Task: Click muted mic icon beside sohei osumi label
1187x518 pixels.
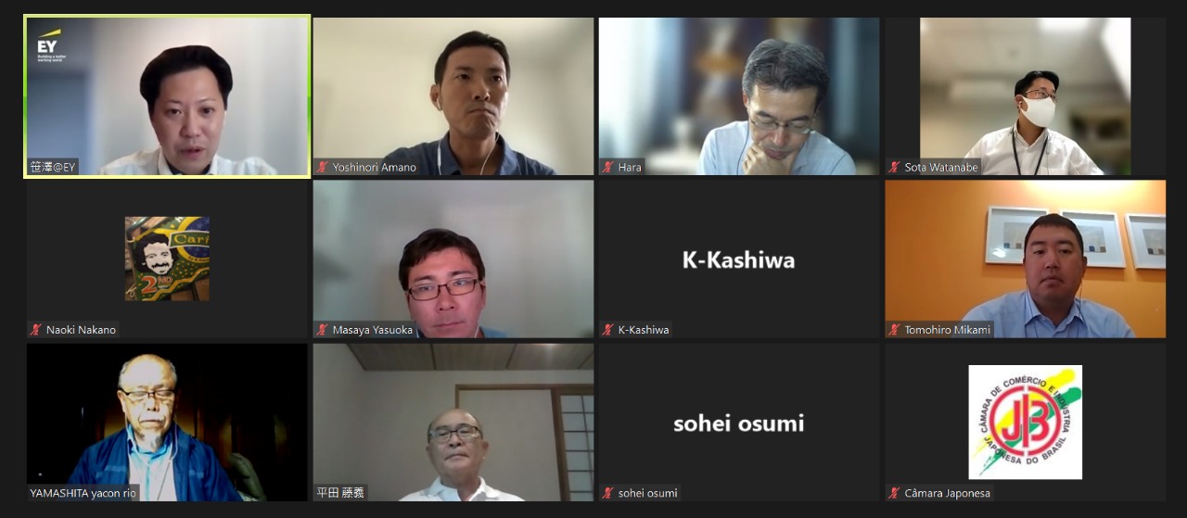Action: pyautogui.click(x=608, y=493)
